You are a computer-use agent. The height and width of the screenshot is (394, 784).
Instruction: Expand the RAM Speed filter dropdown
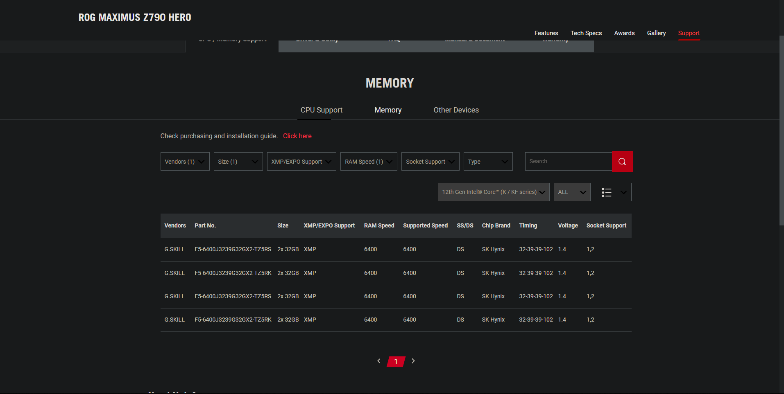[x=368, y=161]
